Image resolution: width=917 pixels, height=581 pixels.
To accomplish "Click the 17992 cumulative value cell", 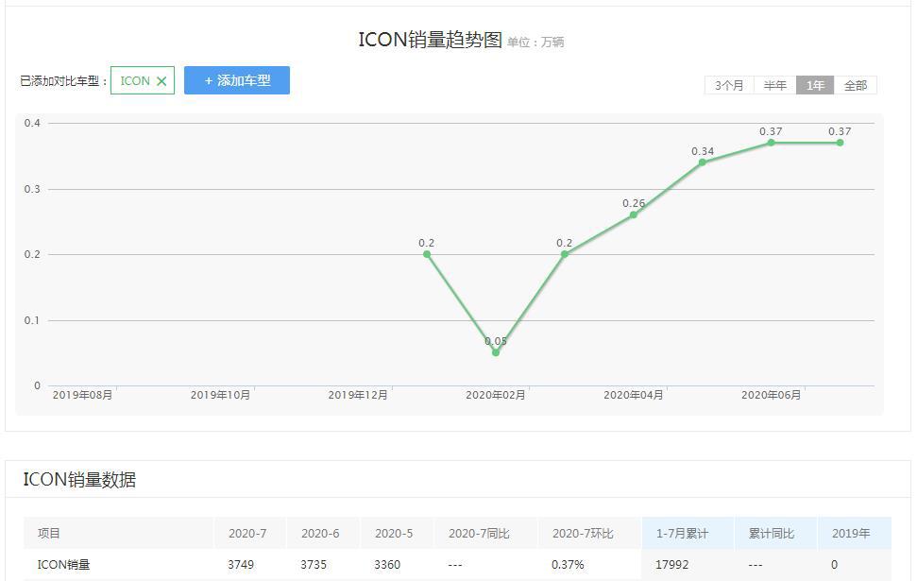I will (672, 565).
